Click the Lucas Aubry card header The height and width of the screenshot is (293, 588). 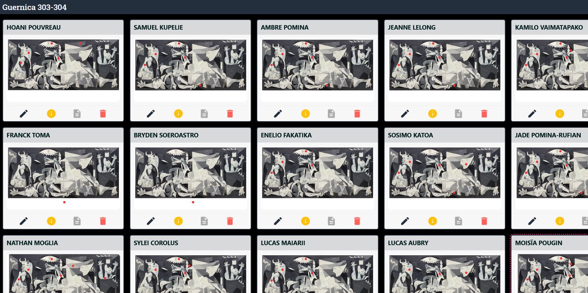tap(445, 243)
